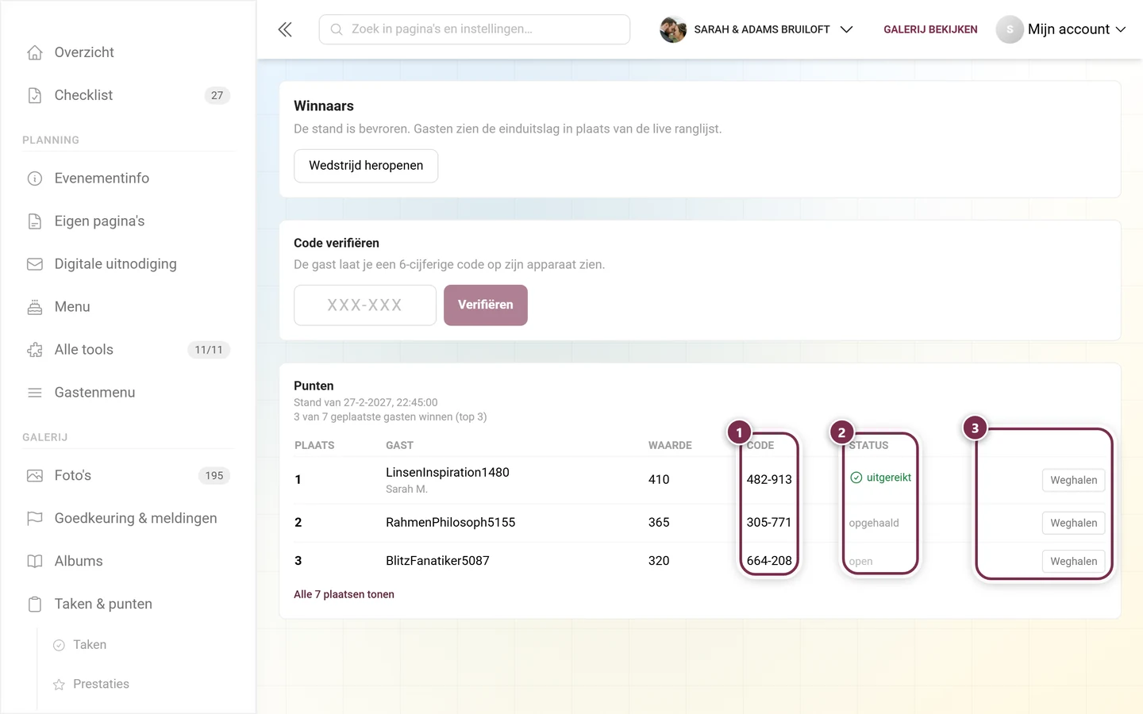This screenshot has width=1143, height=714.
Task: Click Weghalen for RahmenPhilosoph5155
Action: [1073, 523]
